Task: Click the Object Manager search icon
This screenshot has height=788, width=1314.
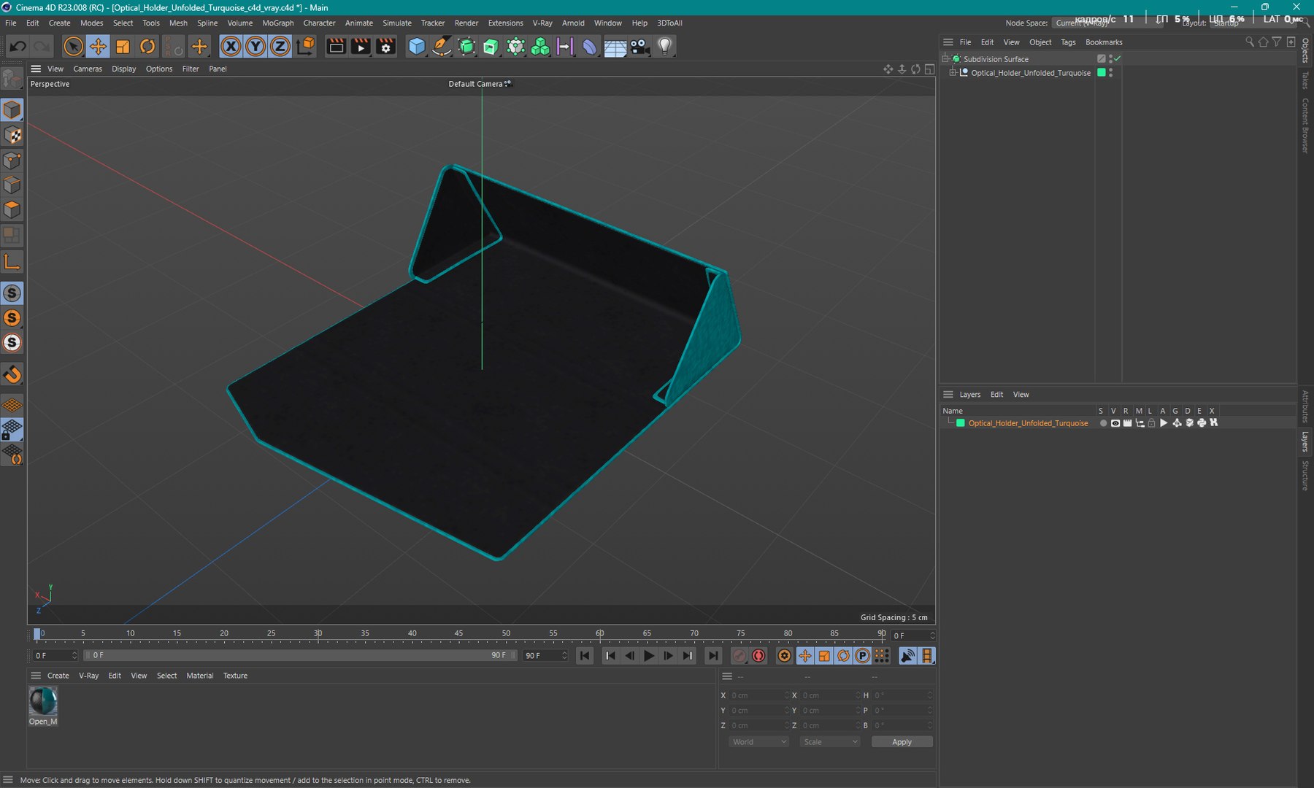Action: tap(1249, 42)
